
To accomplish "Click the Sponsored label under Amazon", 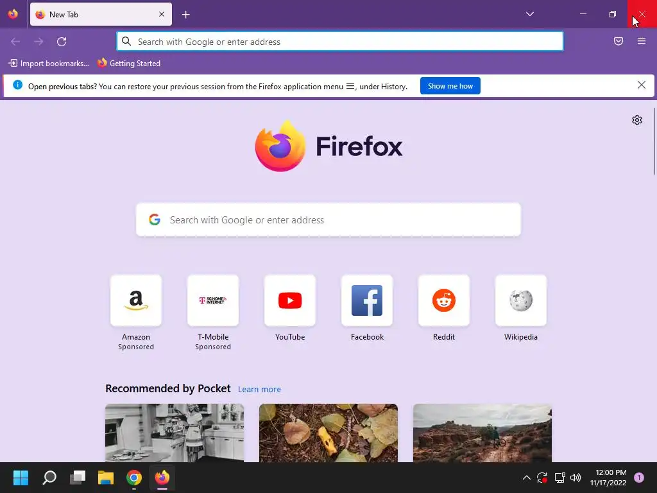I will click(x=136, y=347).
